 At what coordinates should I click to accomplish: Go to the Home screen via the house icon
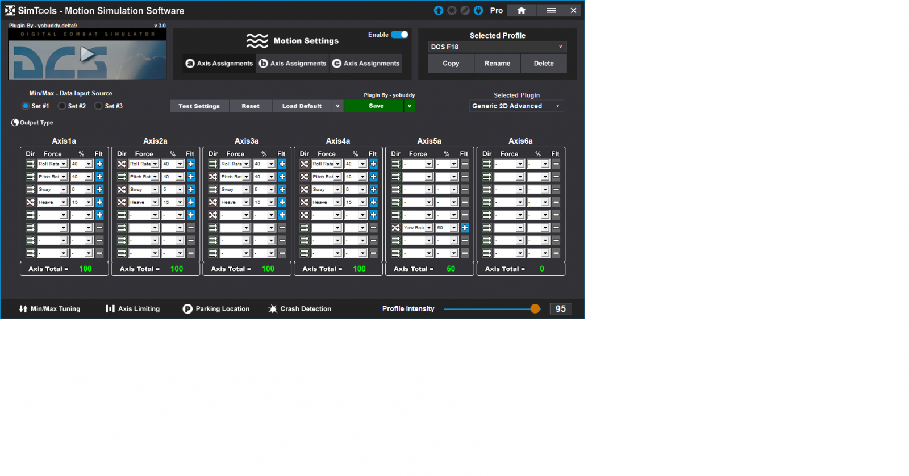pos(522,10)
